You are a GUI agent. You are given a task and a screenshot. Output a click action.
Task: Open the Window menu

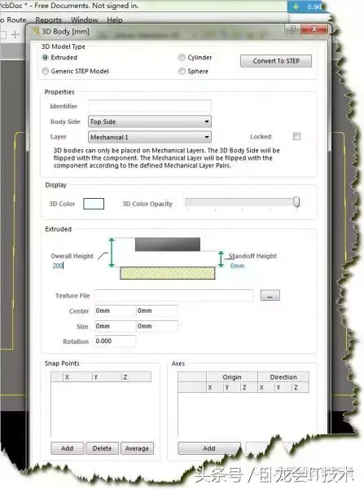85,20
